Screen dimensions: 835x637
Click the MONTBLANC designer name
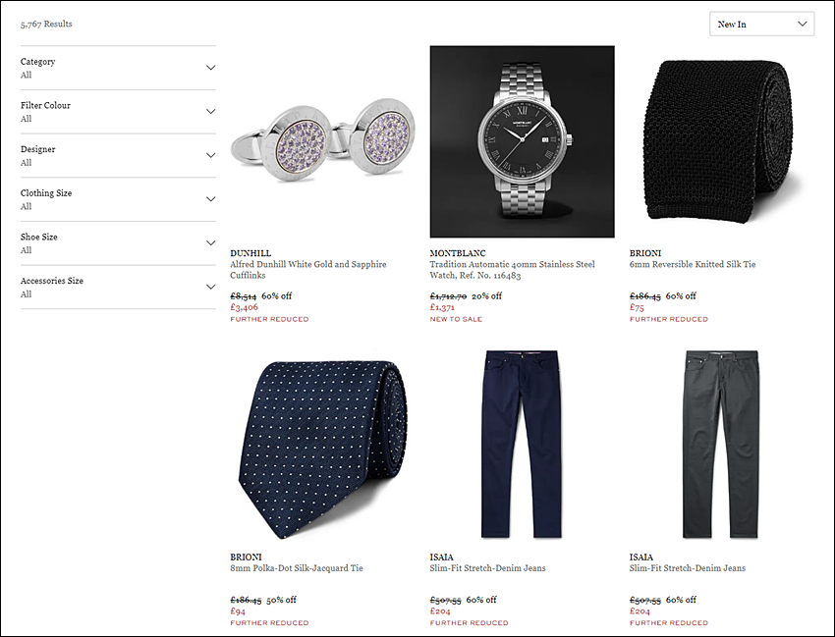(x=458, y=253)
